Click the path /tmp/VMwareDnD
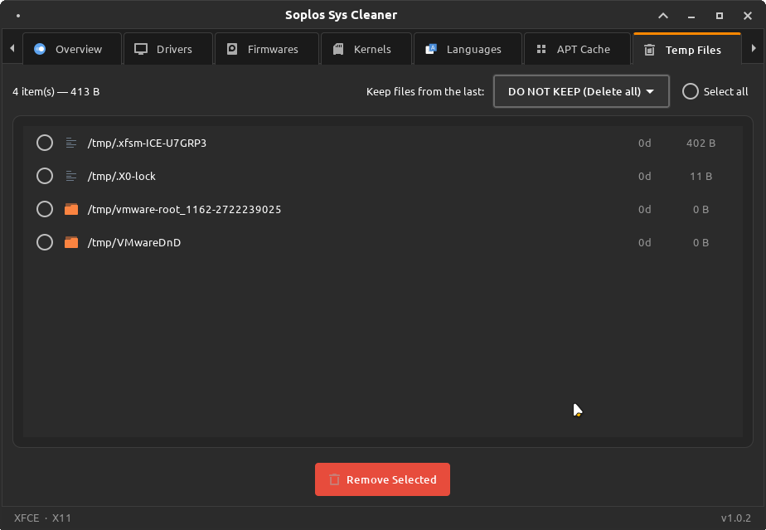Image resolution: width=766 pixels, height=530 pixels. (x=133, y=242)
